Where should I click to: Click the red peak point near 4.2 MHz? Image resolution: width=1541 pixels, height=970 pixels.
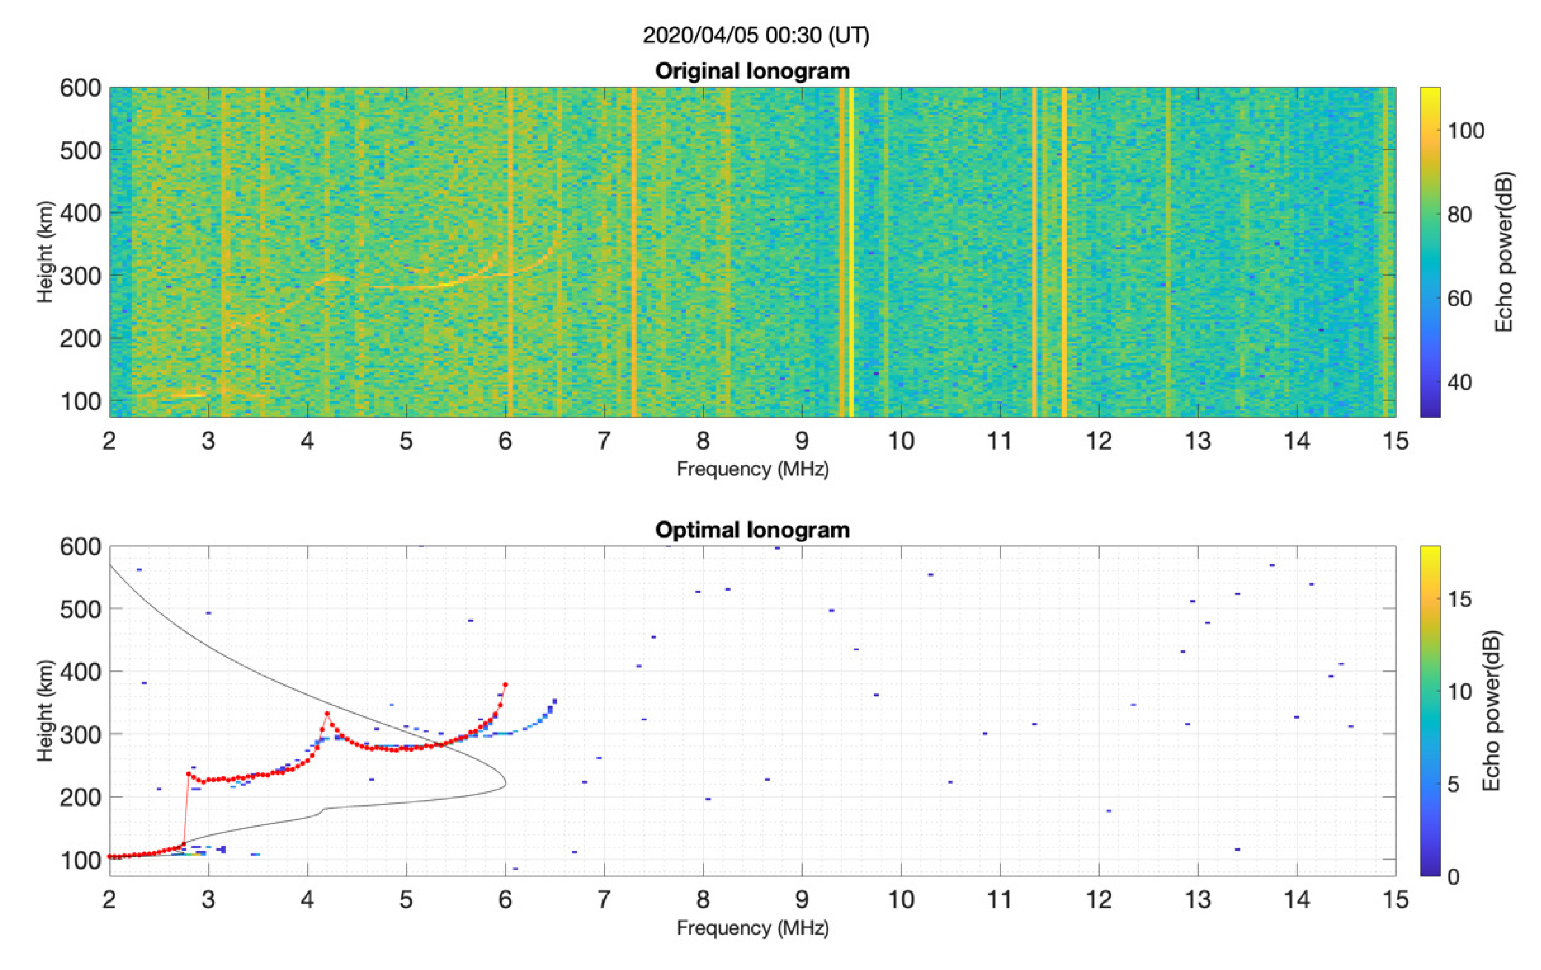327,714
